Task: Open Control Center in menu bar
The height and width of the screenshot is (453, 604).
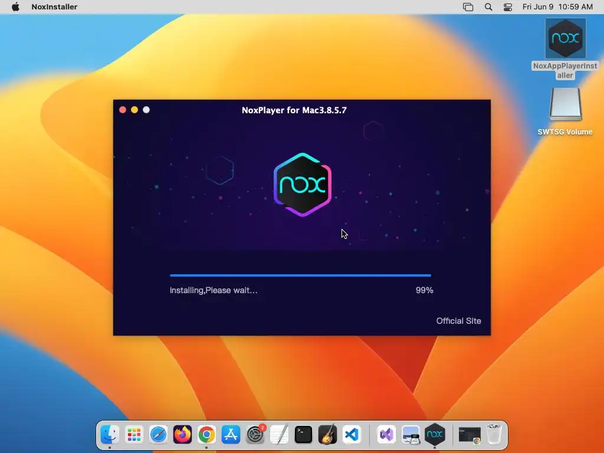Action: [508, 6]
